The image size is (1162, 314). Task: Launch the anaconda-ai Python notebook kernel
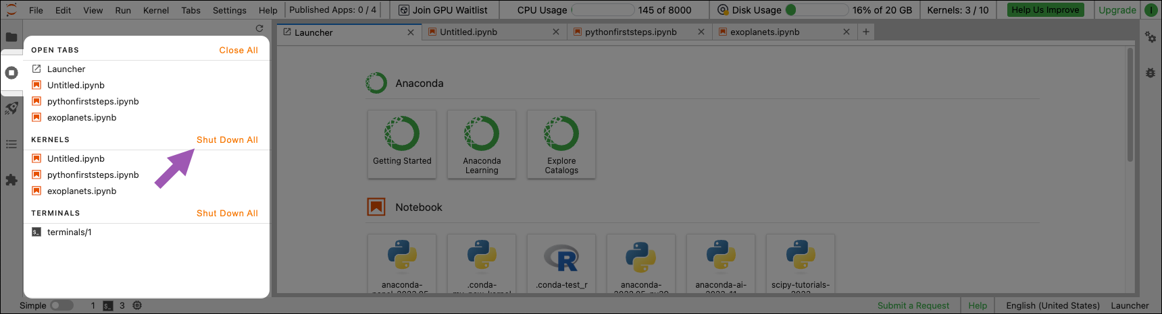[721, 263]
